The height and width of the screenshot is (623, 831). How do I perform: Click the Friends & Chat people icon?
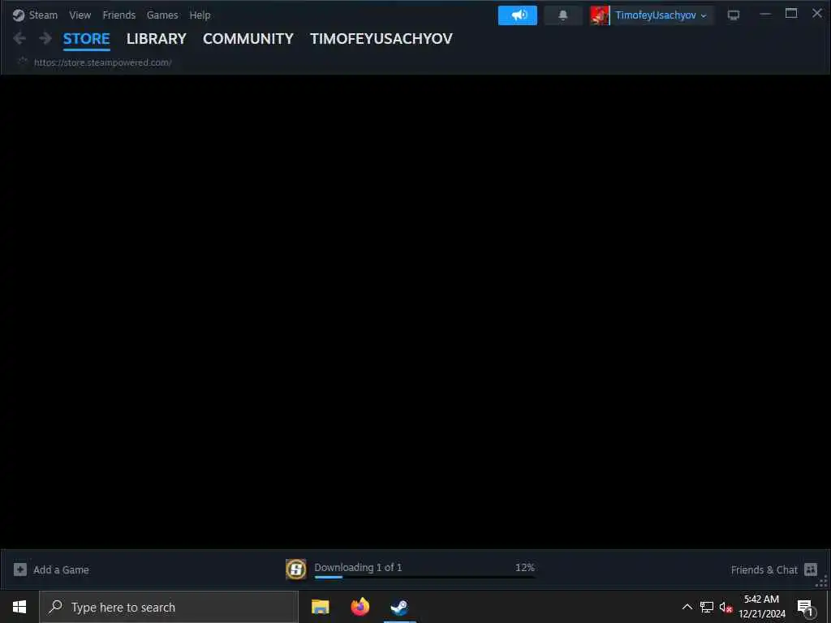click(x=811, y=569)
